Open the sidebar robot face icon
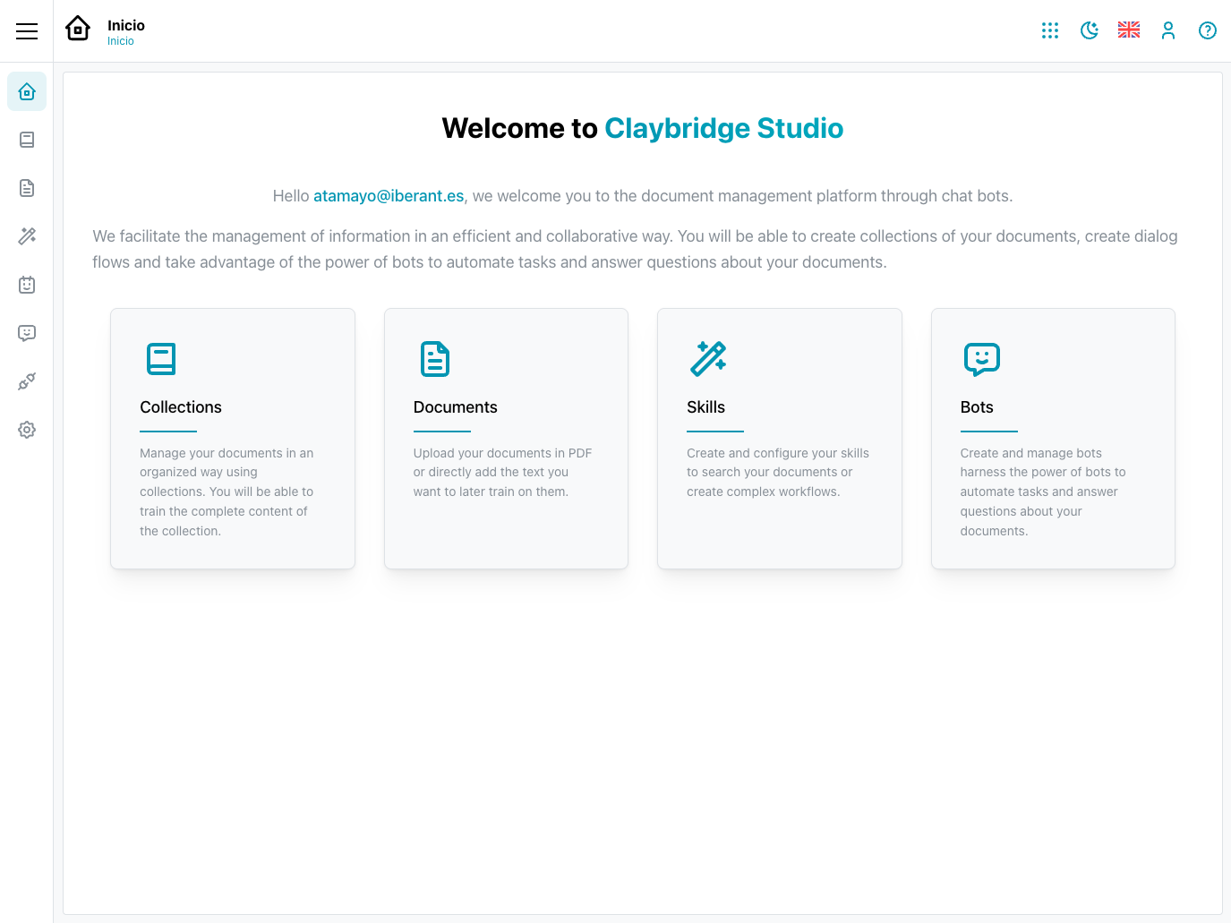Image resolution: width=1231 pixels, height=923 pixels. pos(27,285)
